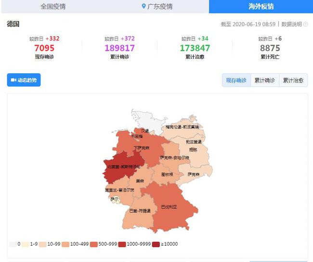Click the 德国 country heading
Viewport: 313px width, 262px height.
(x=13, y=24)
